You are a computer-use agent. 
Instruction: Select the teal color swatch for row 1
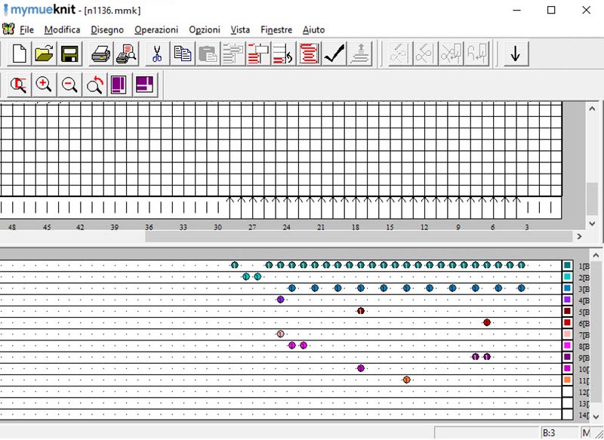point(567,266)
